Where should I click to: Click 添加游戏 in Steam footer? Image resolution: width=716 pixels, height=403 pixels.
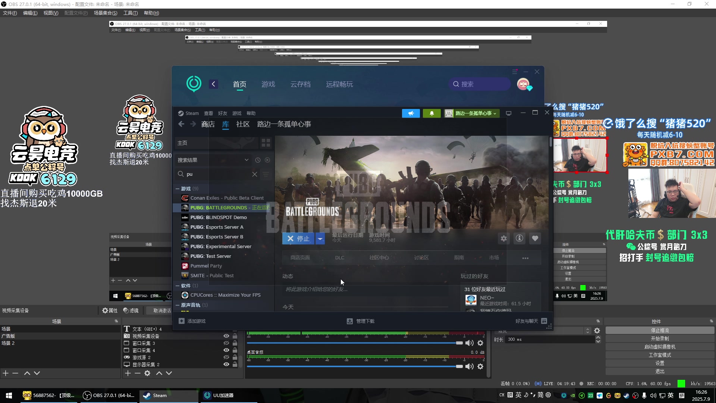tap(192, 321)
